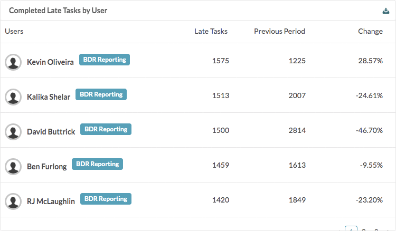Select change value -23.20%
Screen dimensions: 396x231
click(x=369, y=200)
